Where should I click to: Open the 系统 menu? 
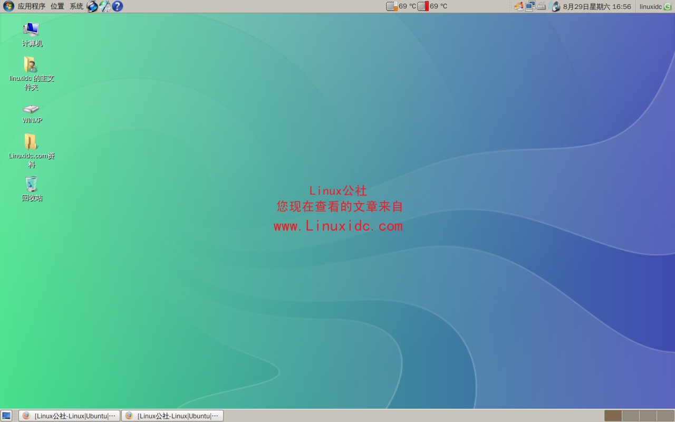pyautogui.click(x=76, y=6)
